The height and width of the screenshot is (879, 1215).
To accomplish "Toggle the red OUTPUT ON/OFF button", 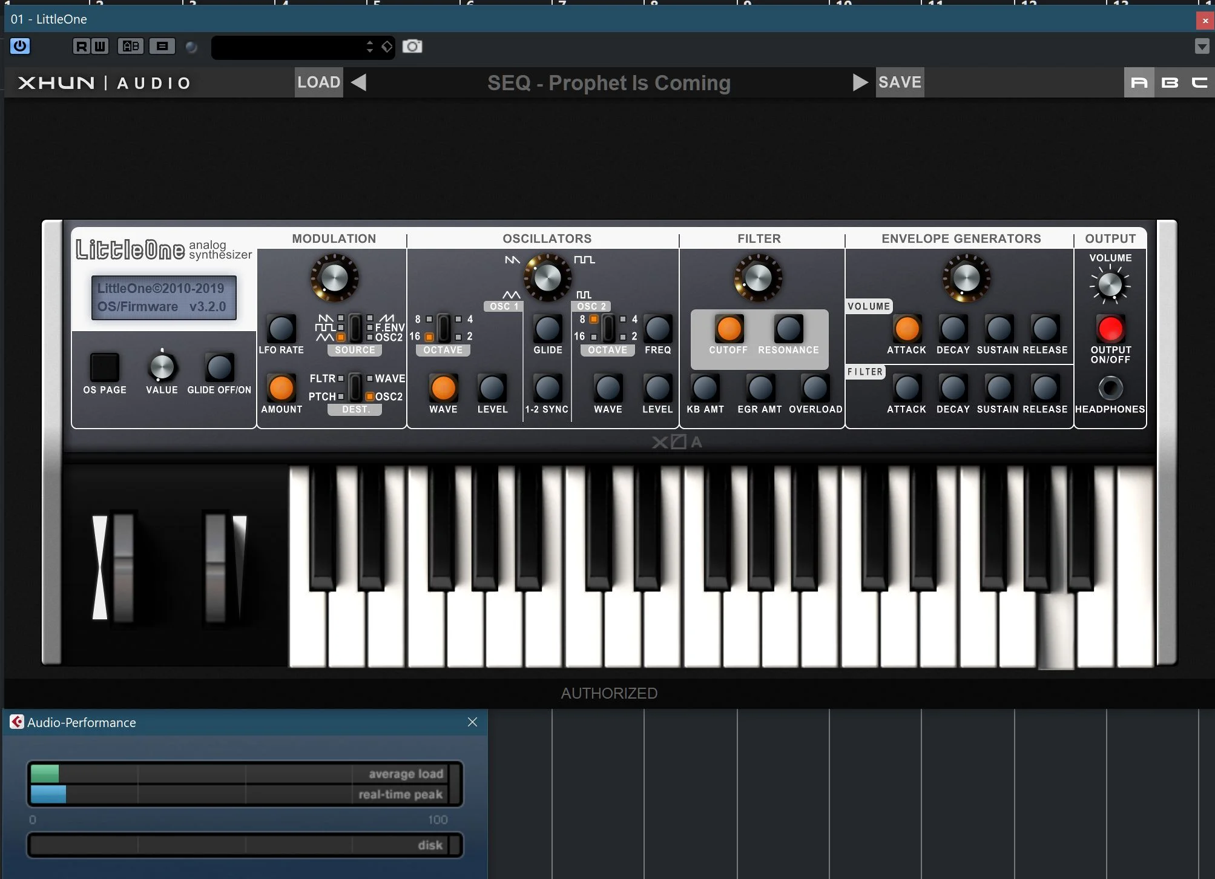I will click(1111, 329).
